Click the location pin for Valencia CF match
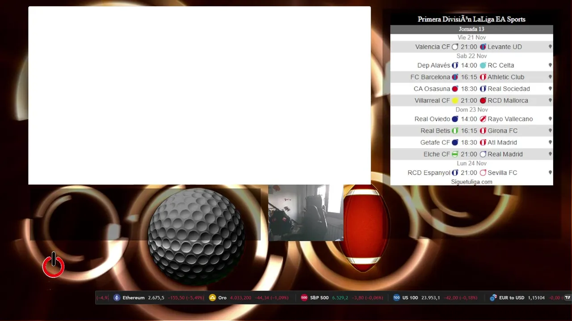Image resolution: width=572 pixels, height=321 pixels. click(x=550, y=46)
